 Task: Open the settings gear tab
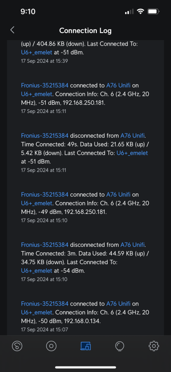click(154, 346)
